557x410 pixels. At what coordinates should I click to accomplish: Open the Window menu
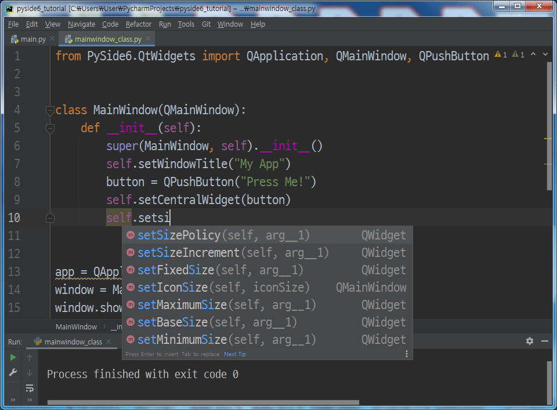click(x=230, y=24)
